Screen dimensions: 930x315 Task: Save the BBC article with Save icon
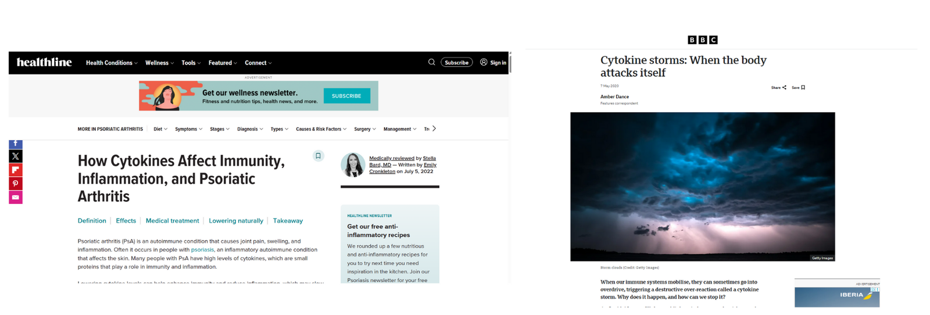[x=798, y=88]
